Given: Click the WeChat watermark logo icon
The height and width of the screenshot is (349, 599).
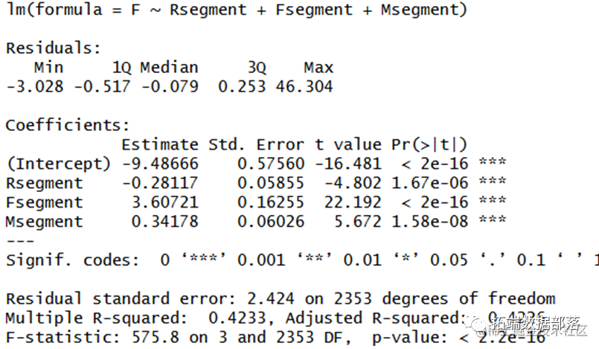Looking at the screenshot, I should 476,324.
